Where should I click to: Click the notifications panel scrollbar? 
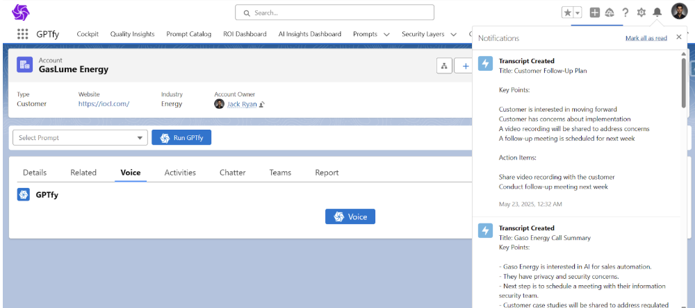point(684,82)
